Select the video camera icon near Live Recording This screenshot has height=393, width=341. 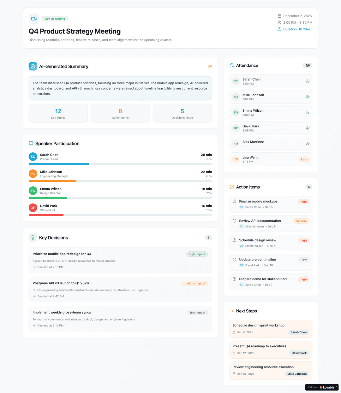(34, 19)
